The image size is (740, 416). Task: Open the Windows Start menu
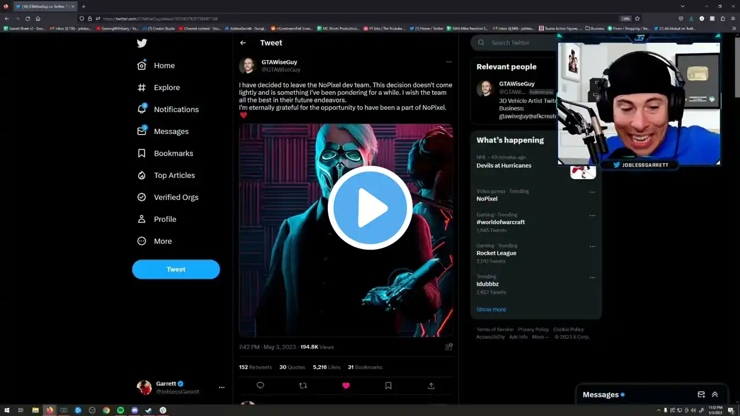point(6,410)
